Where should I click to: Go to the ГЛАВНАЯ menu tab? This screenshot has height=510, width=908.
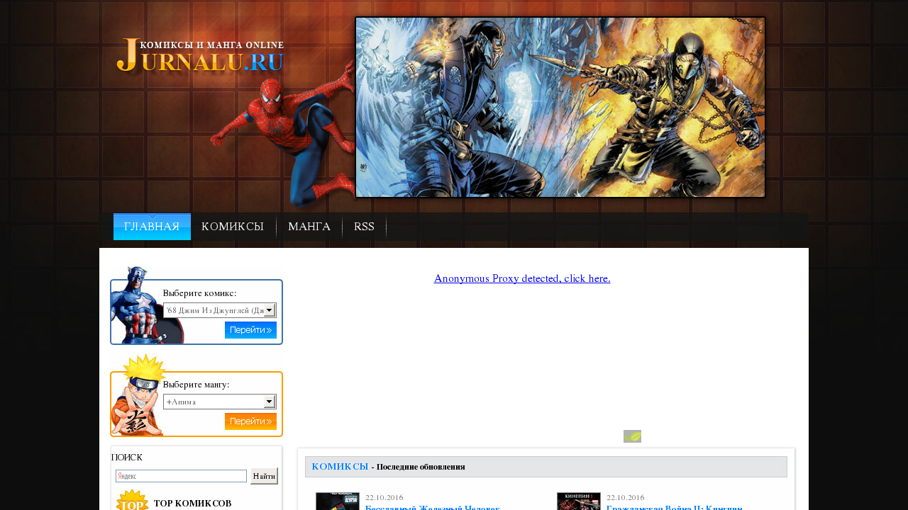[152, 227]
